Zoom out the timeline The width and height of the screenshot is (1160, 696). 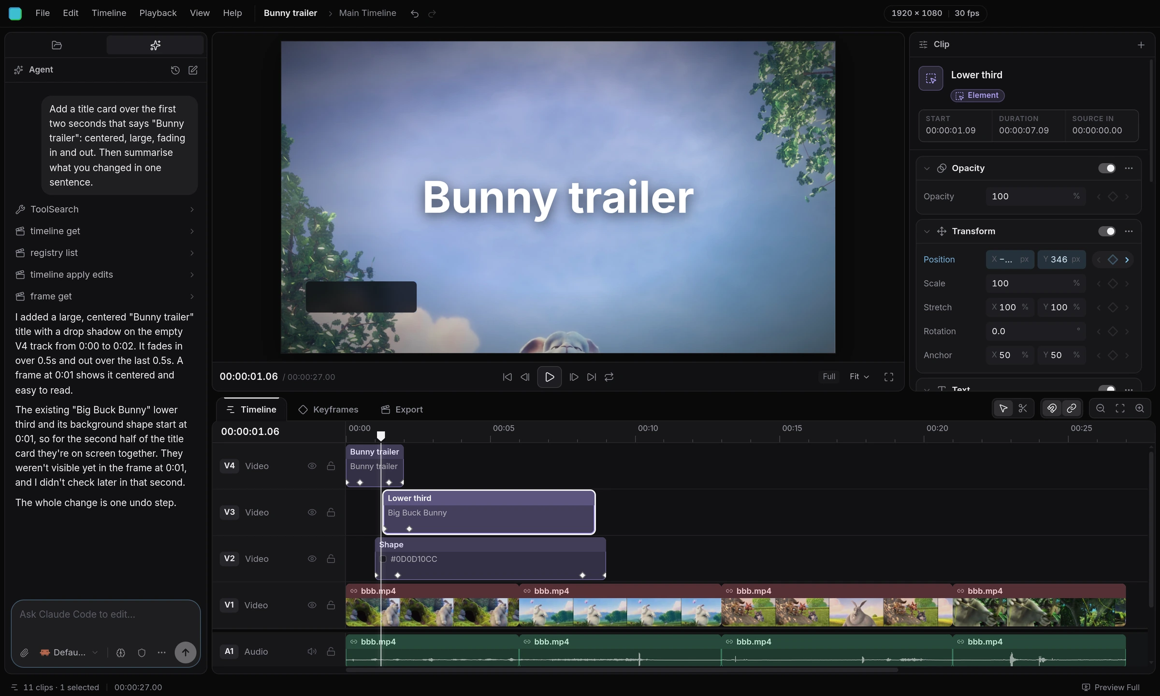[1101, 408]
